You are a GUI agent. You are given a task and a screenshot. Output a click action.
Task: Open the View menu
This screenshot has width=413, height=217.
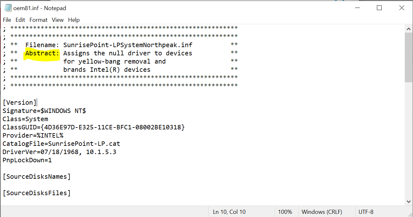[58, 20]
